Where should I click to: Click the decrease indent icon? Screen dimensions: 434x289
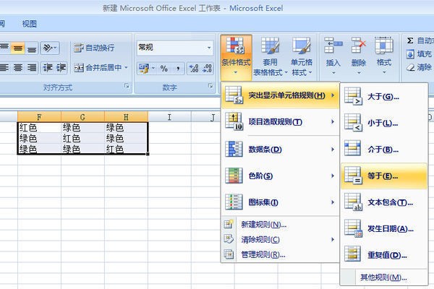tap(48, 68)
